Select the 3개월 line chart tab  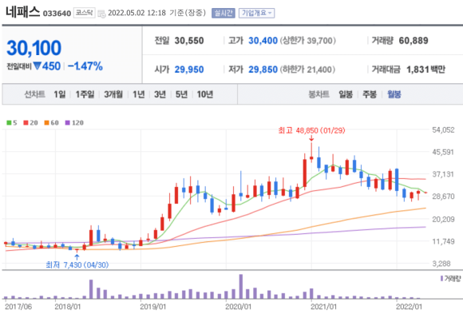tap(113, 94)
